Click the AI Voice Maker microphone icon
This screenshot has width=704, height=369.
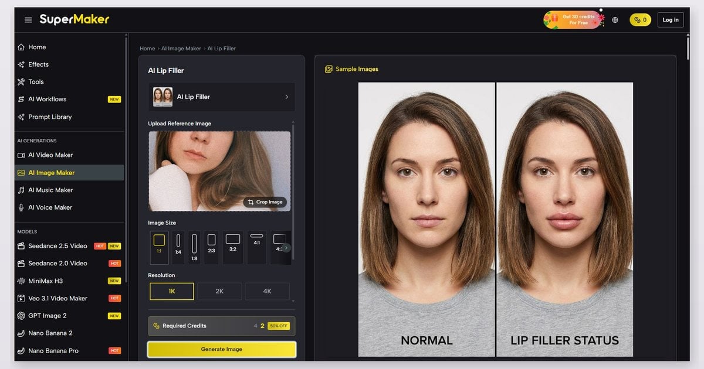click(21, 208)
